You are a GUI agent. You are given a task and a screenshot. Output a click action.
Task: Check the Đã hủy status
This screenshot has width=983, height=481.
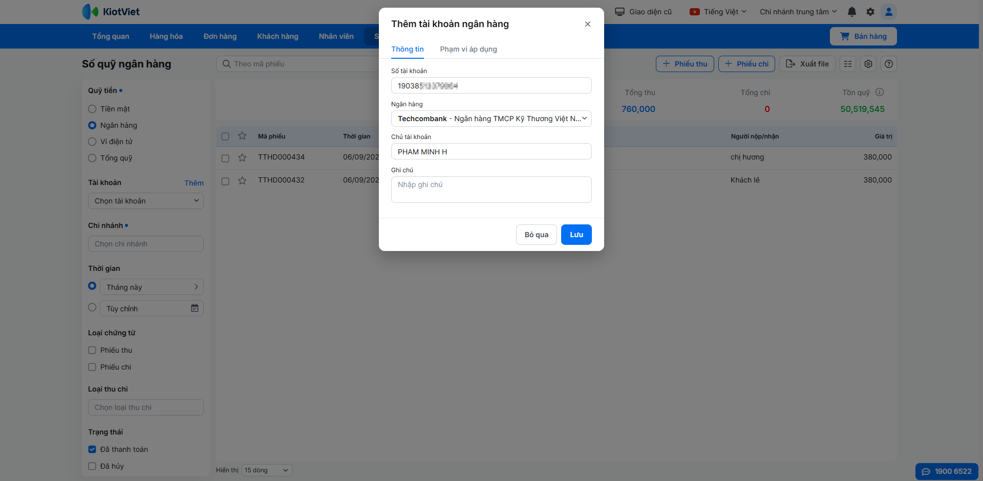92,466
